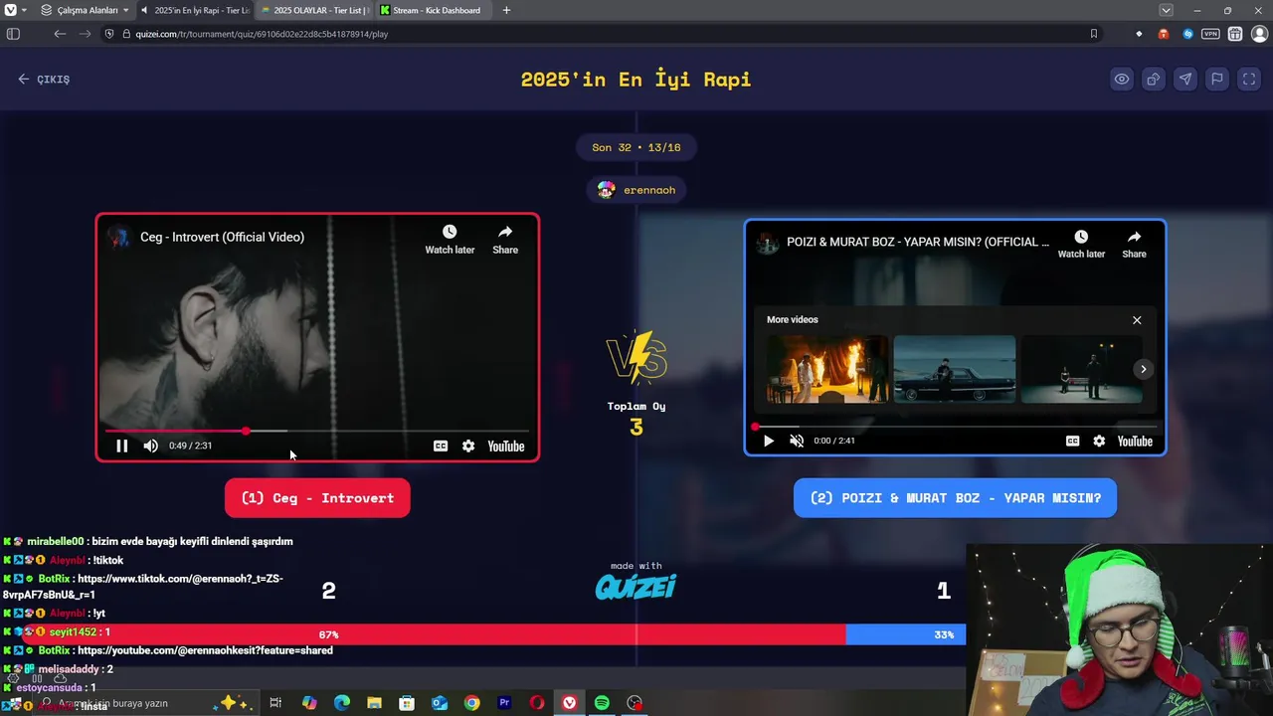
Task: Click the blue Shazam extension icon
Action: pos(1187,34)
